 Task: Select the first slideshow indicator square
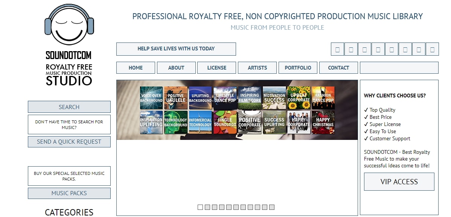200,207
